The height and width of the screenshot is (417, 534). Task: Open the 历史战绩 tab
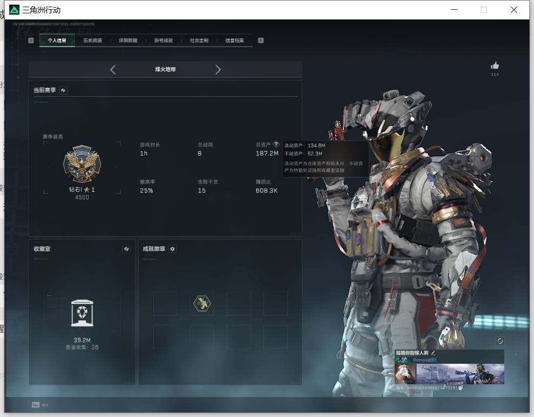tap(93, 40)
